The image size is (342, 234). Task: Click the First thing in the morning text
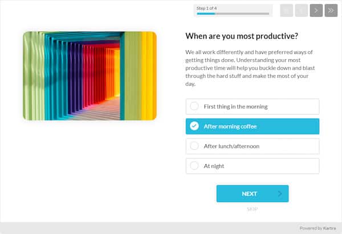(x=235, y=106)
